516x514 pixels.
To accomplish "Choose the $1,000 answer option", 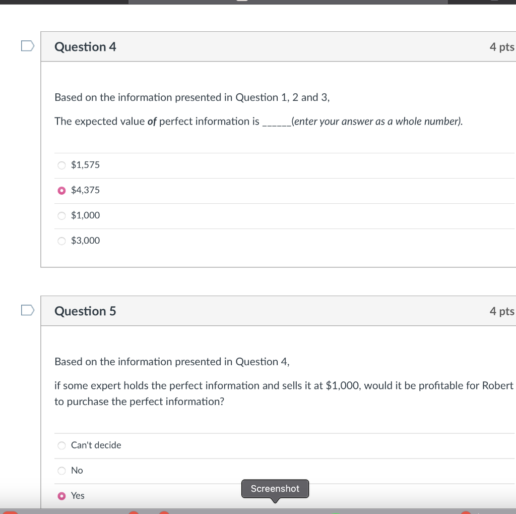I will coord(61,215).
